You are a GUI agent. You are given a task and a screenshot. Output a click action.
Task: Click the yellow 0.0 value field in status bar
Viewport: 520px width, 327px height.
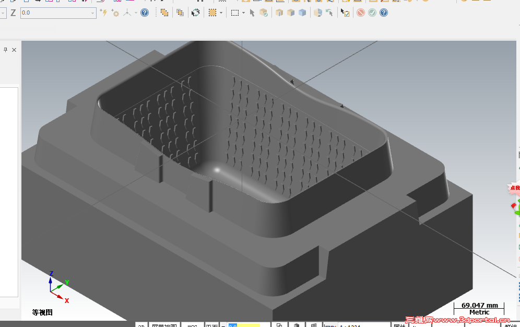coord(244,325)
